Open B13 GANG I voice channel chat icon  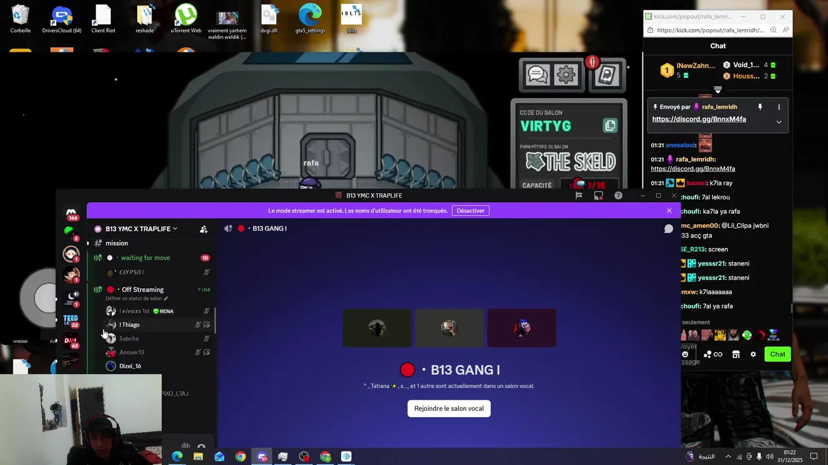point(669,229)
